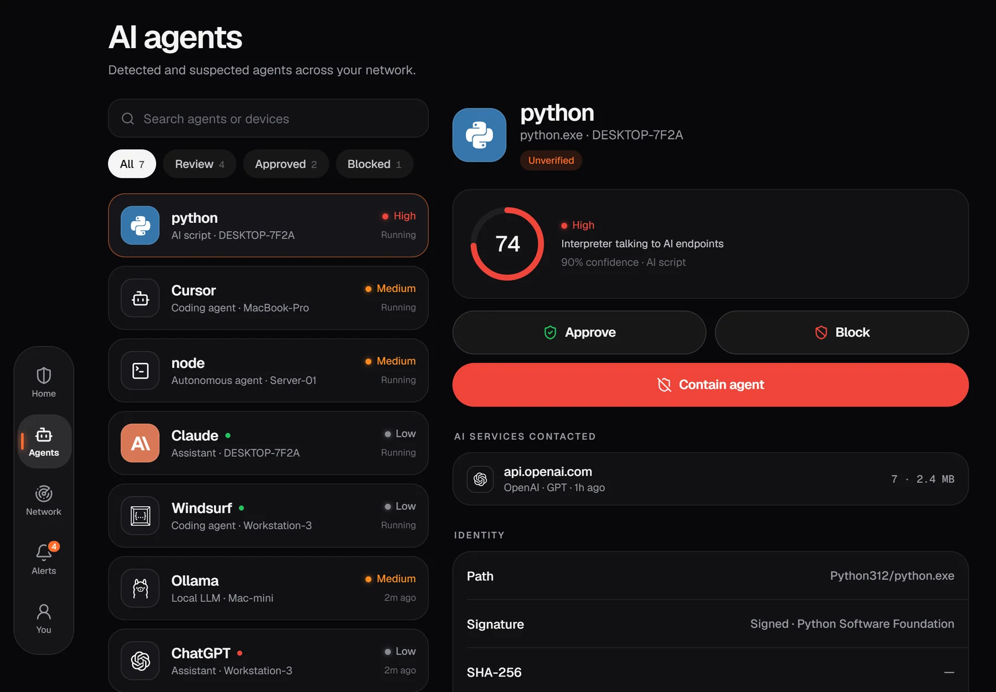Click the python icon in agent list
996x692 pixels.
coord(141,226)
